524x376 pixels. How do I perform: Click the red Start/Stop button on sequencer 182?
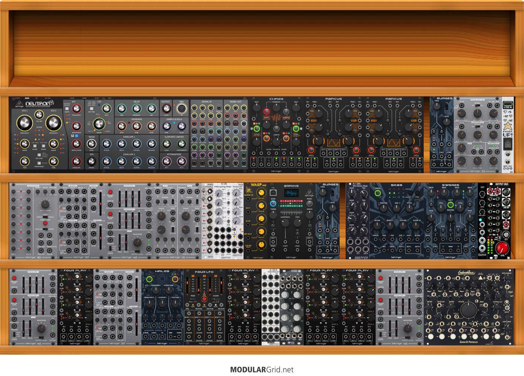click(45, 223)
